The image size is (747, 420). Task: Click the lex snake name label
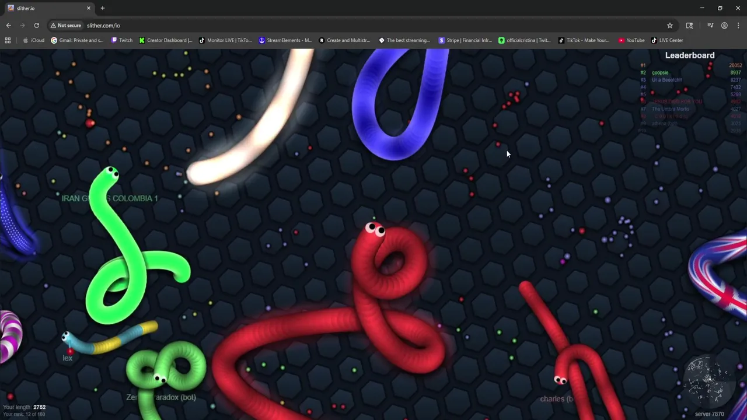click(x=68, y=358)
